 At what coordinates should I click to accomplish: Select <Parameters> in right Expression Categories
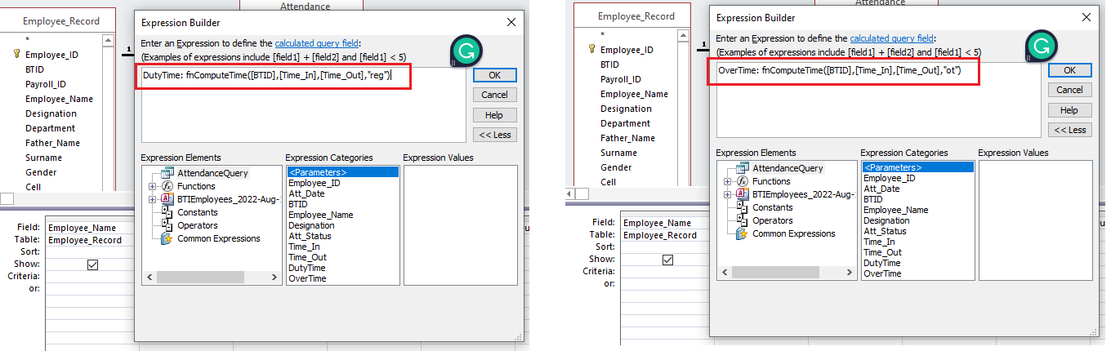(918, 167)
